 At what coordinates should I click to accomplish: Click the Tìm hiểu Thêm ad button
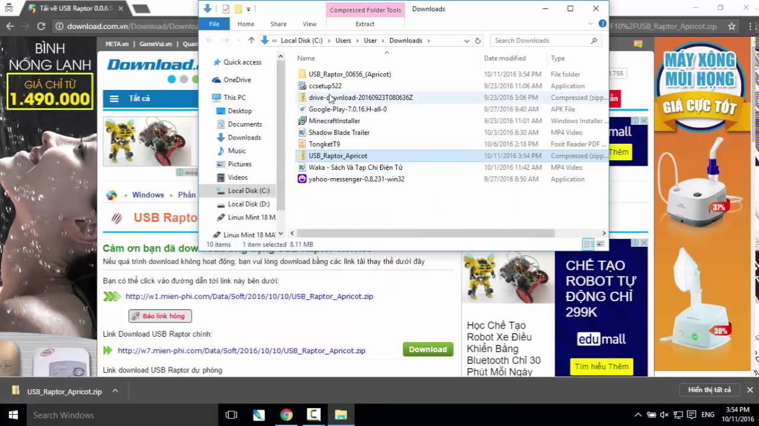(601, 367)
